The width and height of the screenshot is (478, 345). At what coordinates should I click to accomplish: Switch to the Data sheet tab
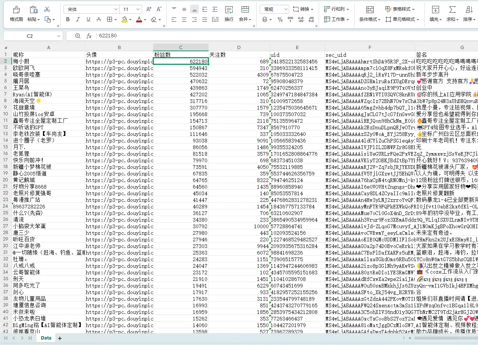pos(46,338)
